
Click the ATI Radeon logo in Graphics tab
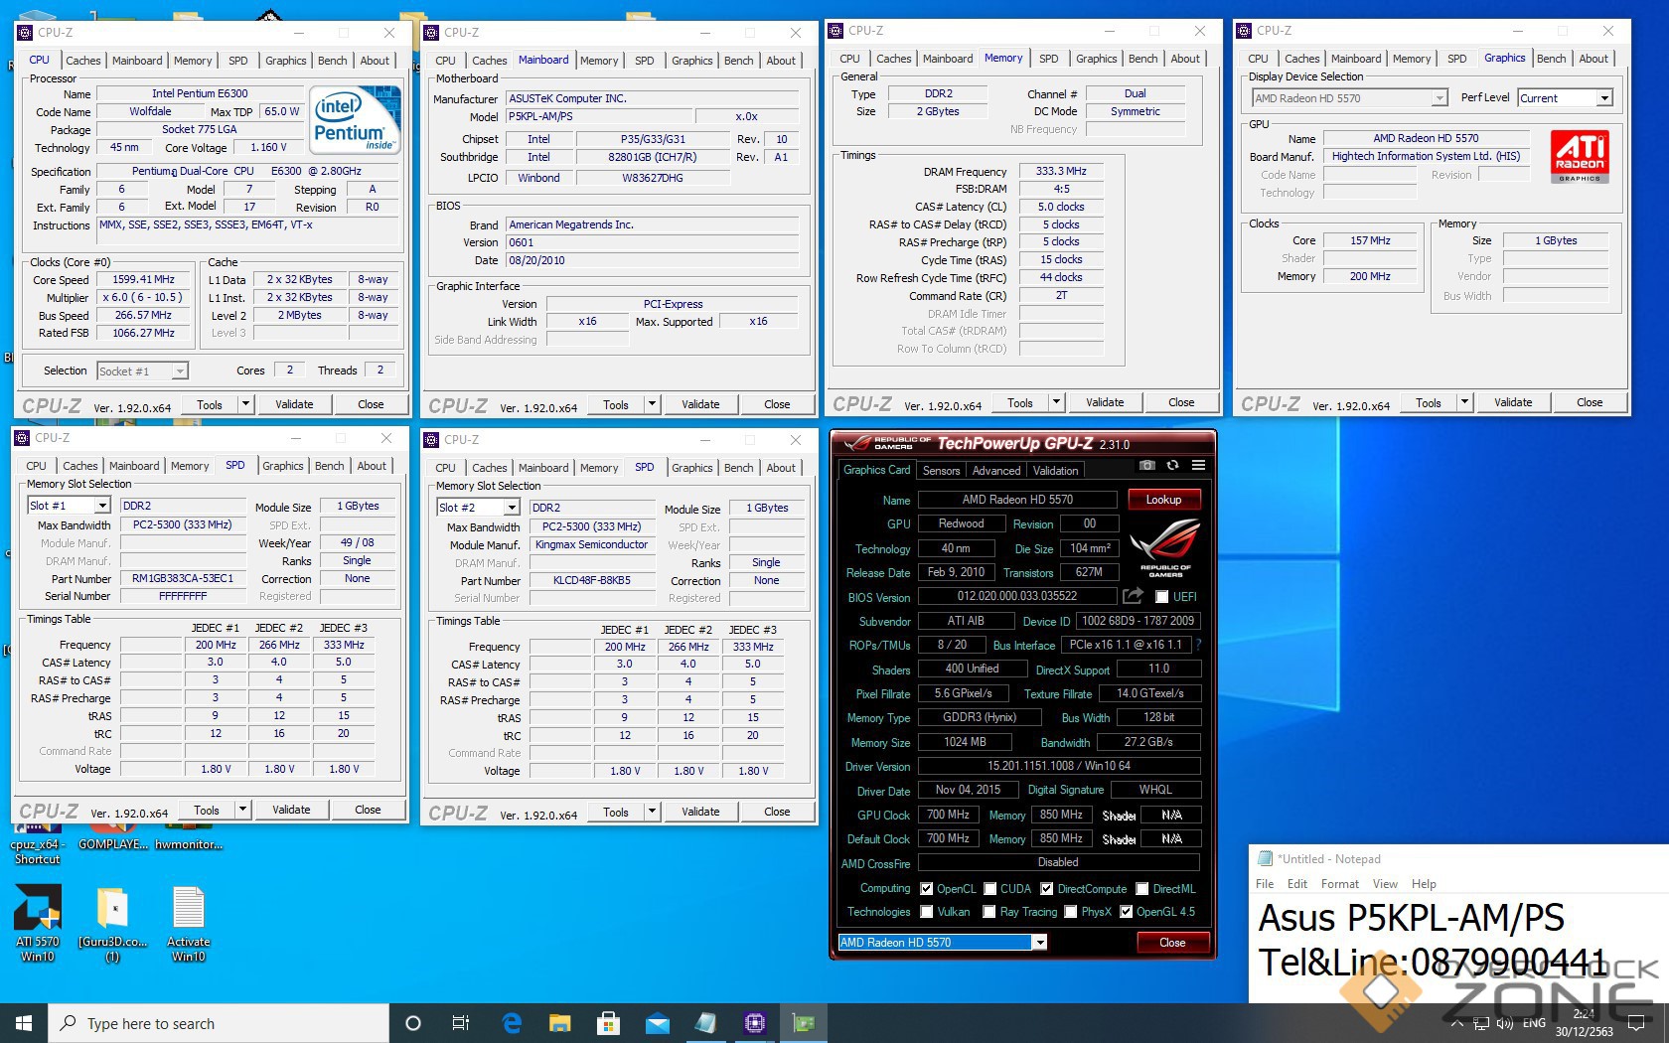[1580, 157]
